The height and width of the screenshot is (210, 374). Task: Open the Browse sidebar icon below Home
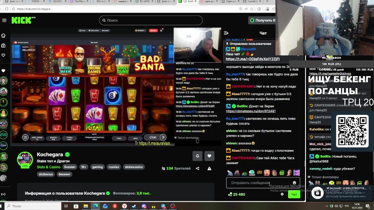click(x=4, y=45)
